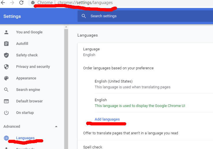The image size is (213, 149).
Task: Click the magnifier icon in the Search settings bar
Action: 84,16
